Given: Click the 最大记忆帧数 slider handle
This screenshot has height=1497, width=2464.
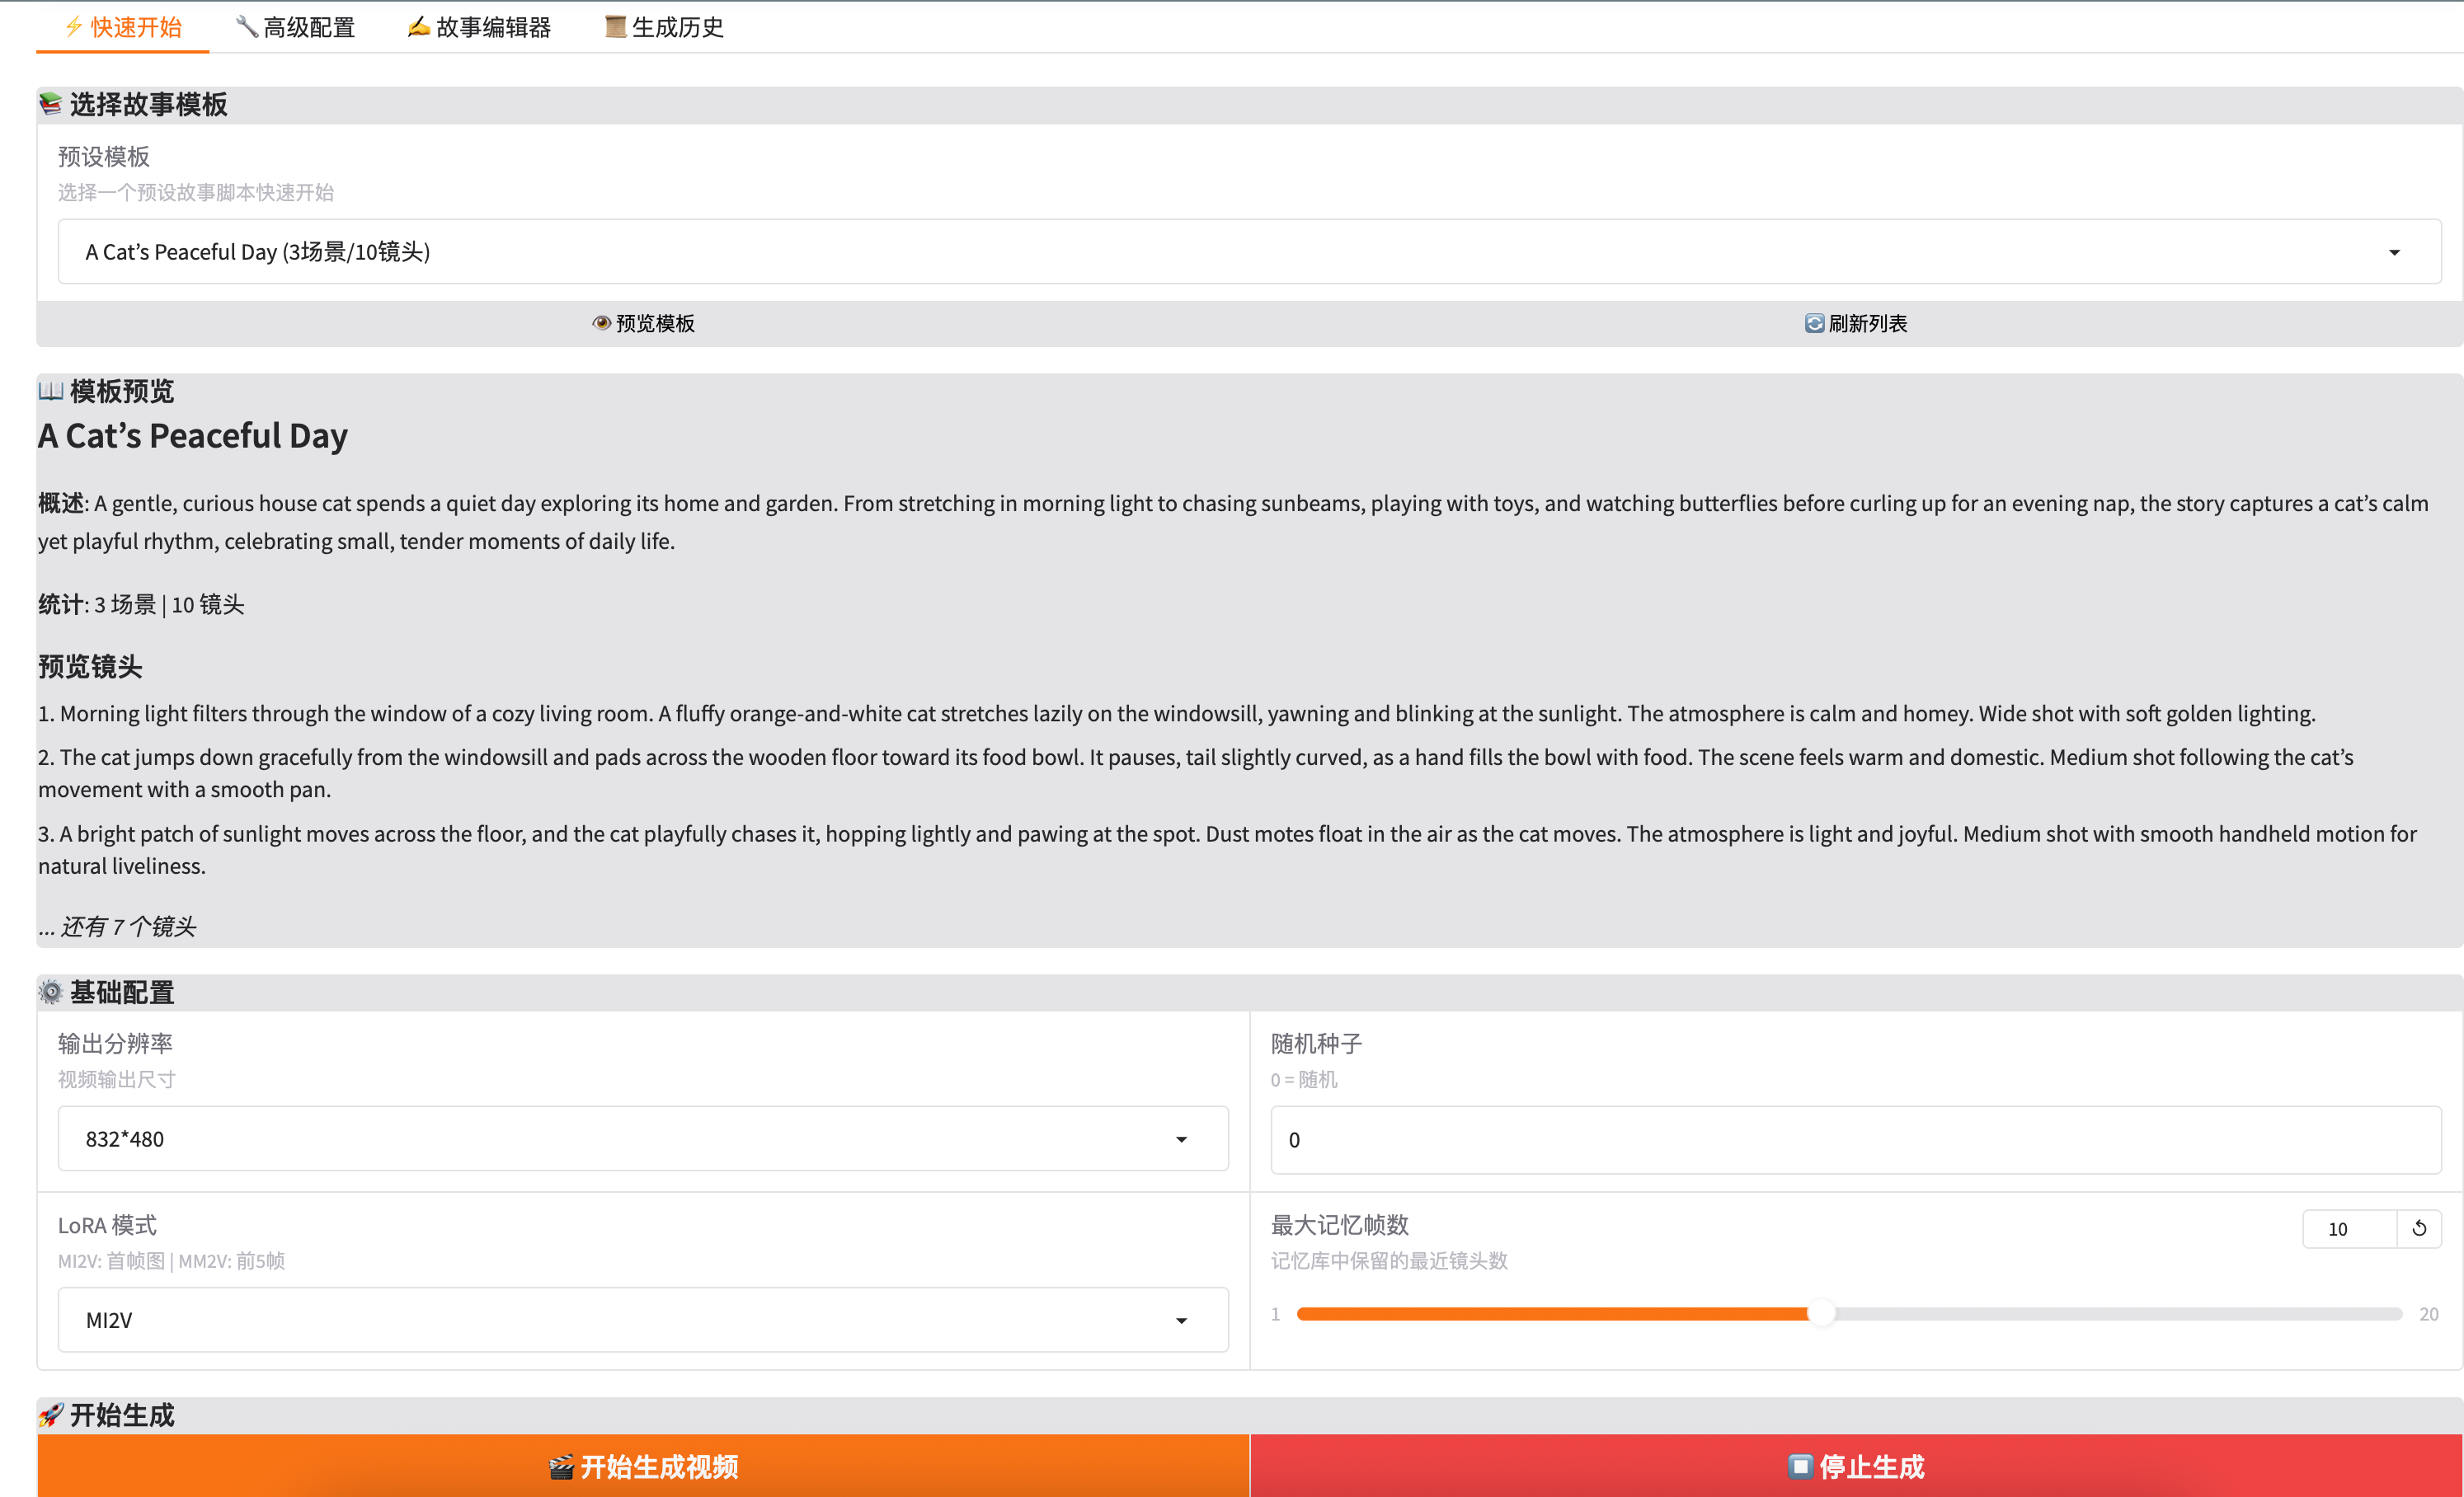Looking at the screenshot, I should [1821, 1313].
